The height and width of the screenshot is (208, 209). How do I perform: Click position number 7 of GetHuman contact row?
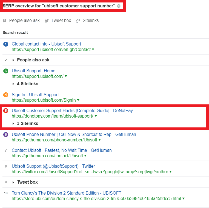tap(6, 150)
